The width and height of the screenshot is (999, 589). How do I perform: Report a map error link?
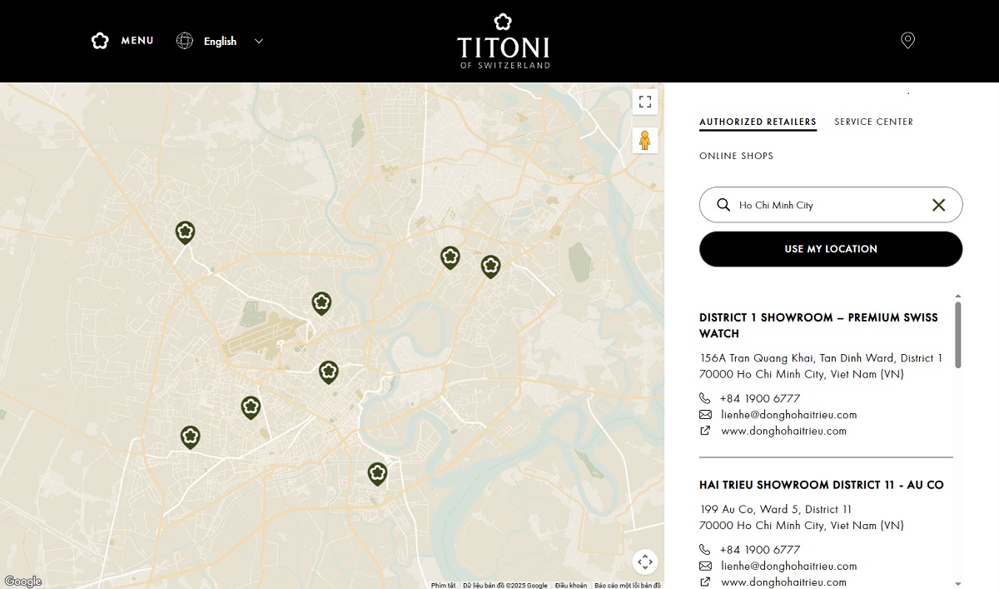(x=628, y=585)
